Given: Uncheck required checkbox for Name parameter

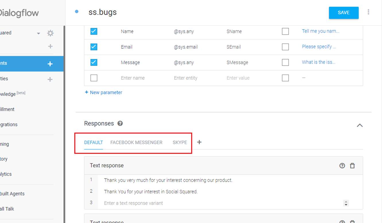Looking at the screenshot, I should point(94,31).
